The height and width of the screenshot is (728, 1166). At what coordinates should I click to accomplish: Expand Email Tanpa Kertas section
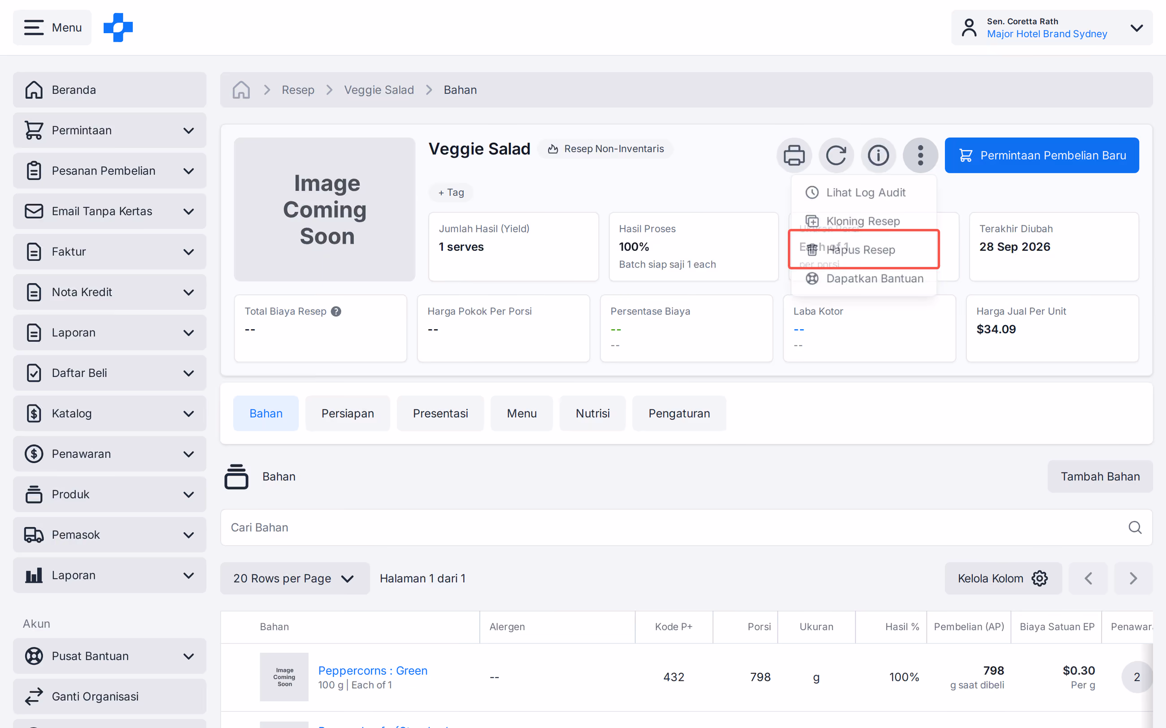coord(110,211)
